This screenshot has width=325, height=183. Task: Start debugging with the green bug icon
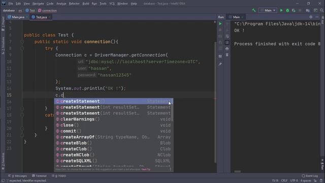[x=287, y=10]
